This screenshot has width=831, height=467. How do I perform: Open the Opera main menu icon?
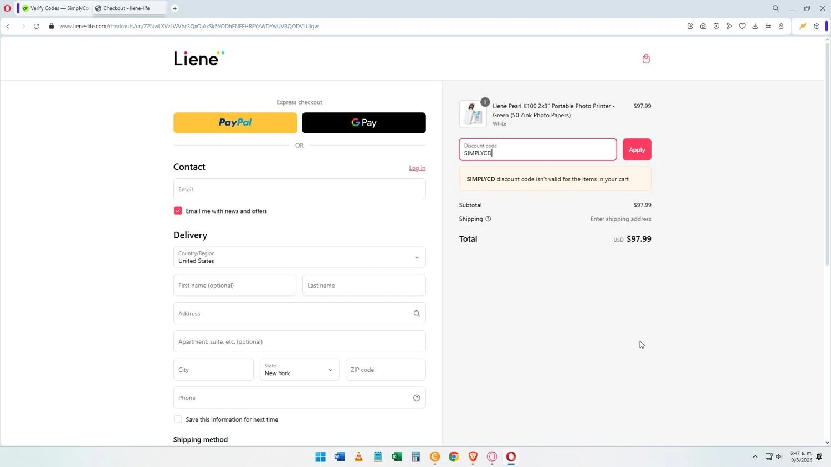[7, 8]
